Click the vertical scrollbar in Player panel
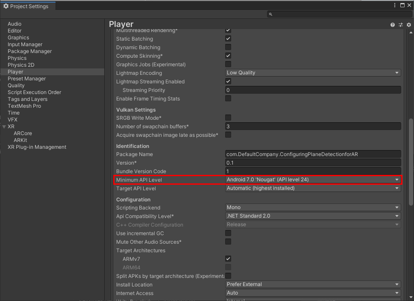The width and height of the screenshot is (414, 301). [x=410, y=171]
